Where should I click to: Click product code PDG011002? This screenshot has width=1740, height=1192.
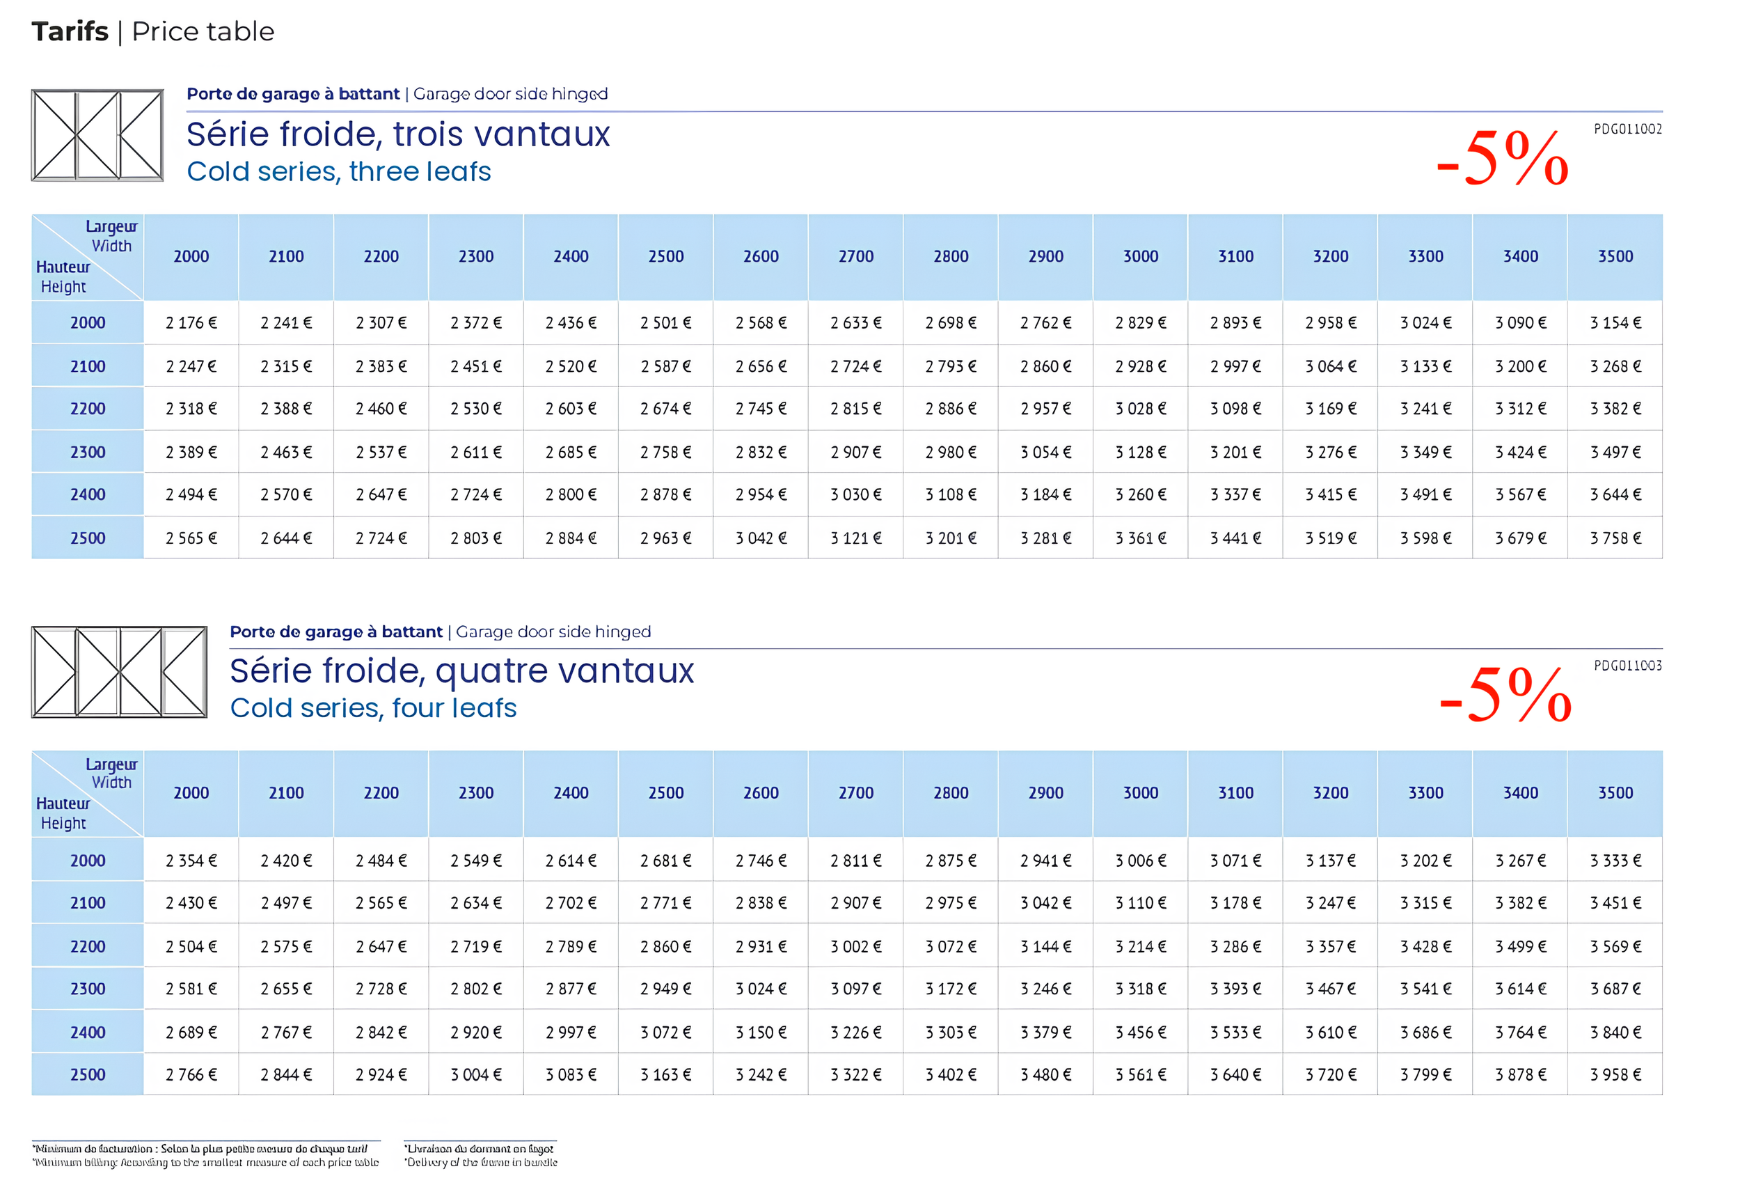(1627, 129)
